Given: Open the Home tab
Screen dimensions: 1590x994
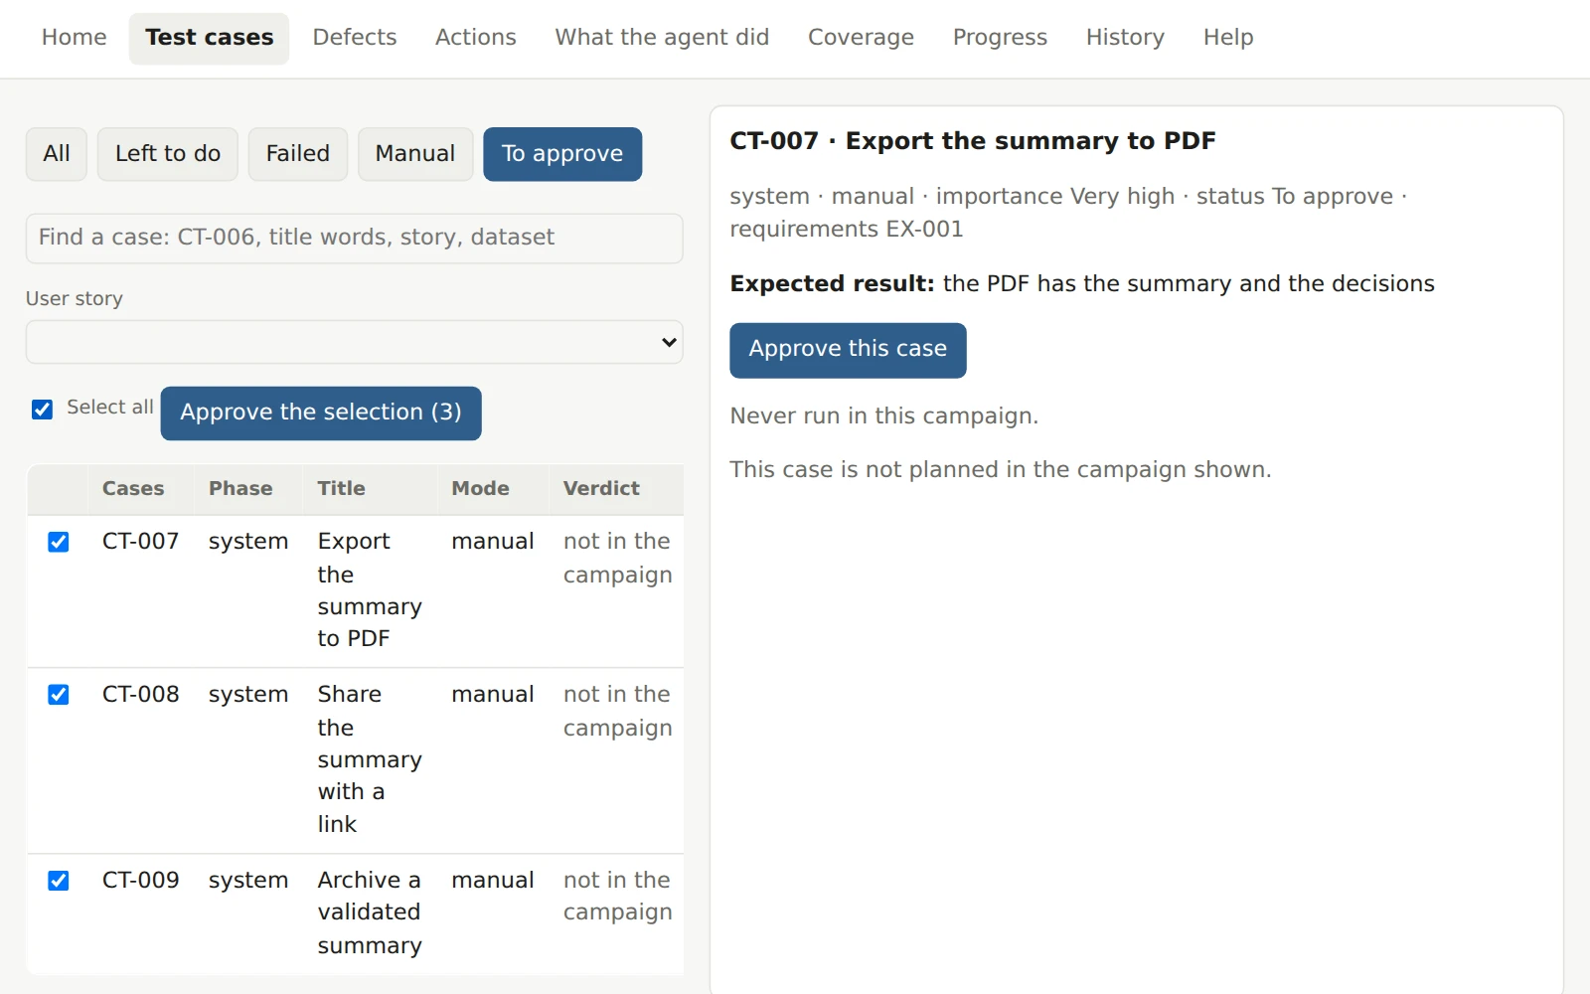Looking at the screenshot, I should [x=74, y=38].
